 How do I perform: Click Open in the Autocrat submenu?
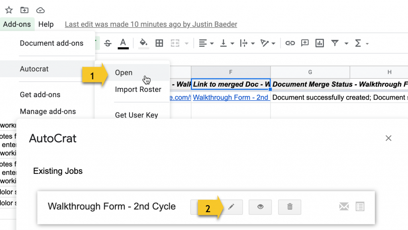[x=132, y=72]
